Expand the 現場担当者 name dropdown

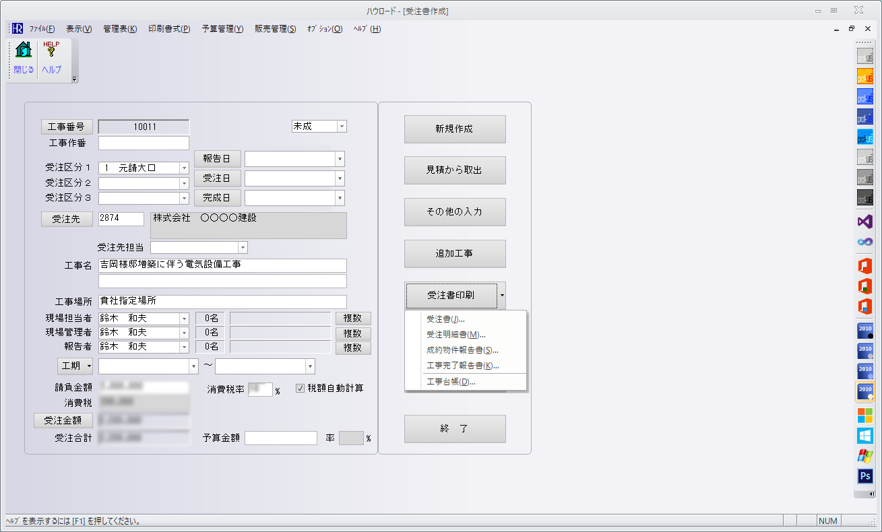(x=183, y=319)
